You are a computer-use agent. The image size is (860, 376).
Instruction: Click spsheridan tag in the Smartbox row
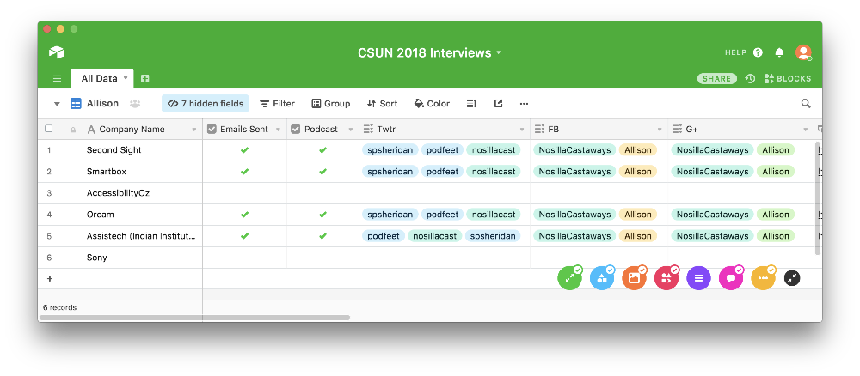click(x=390, y=172)
